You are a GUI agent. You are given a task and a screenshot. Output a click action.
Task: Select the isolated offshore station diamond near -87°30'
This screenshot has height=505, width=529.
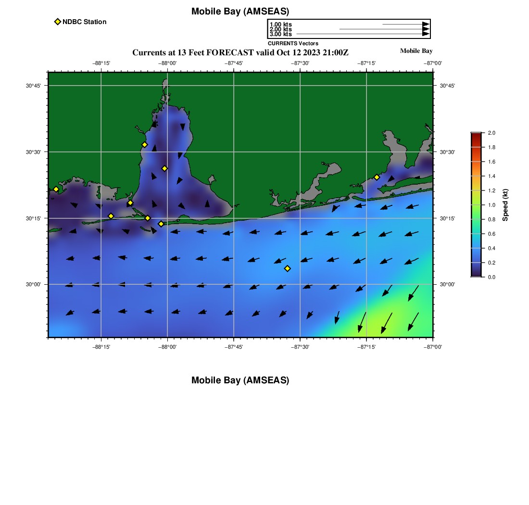tap(288, 268)
